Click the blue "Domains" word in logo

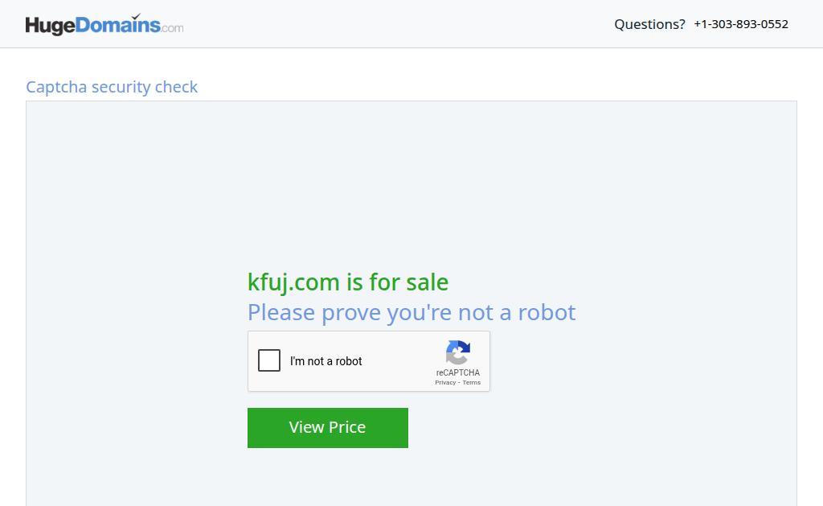[x=117, y=25]
